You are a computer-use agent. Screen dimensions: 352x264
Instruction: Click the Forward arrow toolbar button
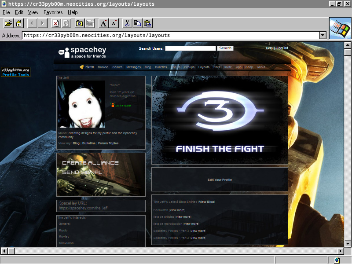click(42, 23)
